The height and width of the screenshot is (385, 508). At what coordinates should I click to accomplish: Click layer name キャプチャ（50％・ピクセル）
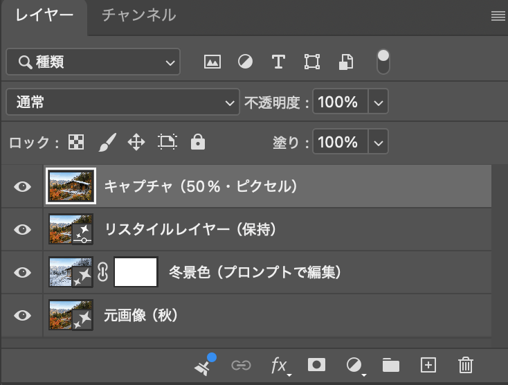pos(201,186)
